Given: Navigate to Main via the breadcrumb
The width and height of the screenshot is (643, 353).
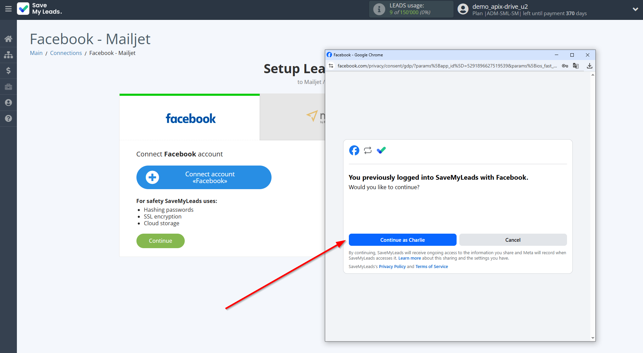Looking at the screenshot, I should point(36,53).
